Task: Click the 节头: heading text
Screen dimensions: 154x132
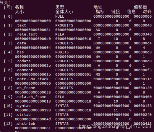Action: 5,3
